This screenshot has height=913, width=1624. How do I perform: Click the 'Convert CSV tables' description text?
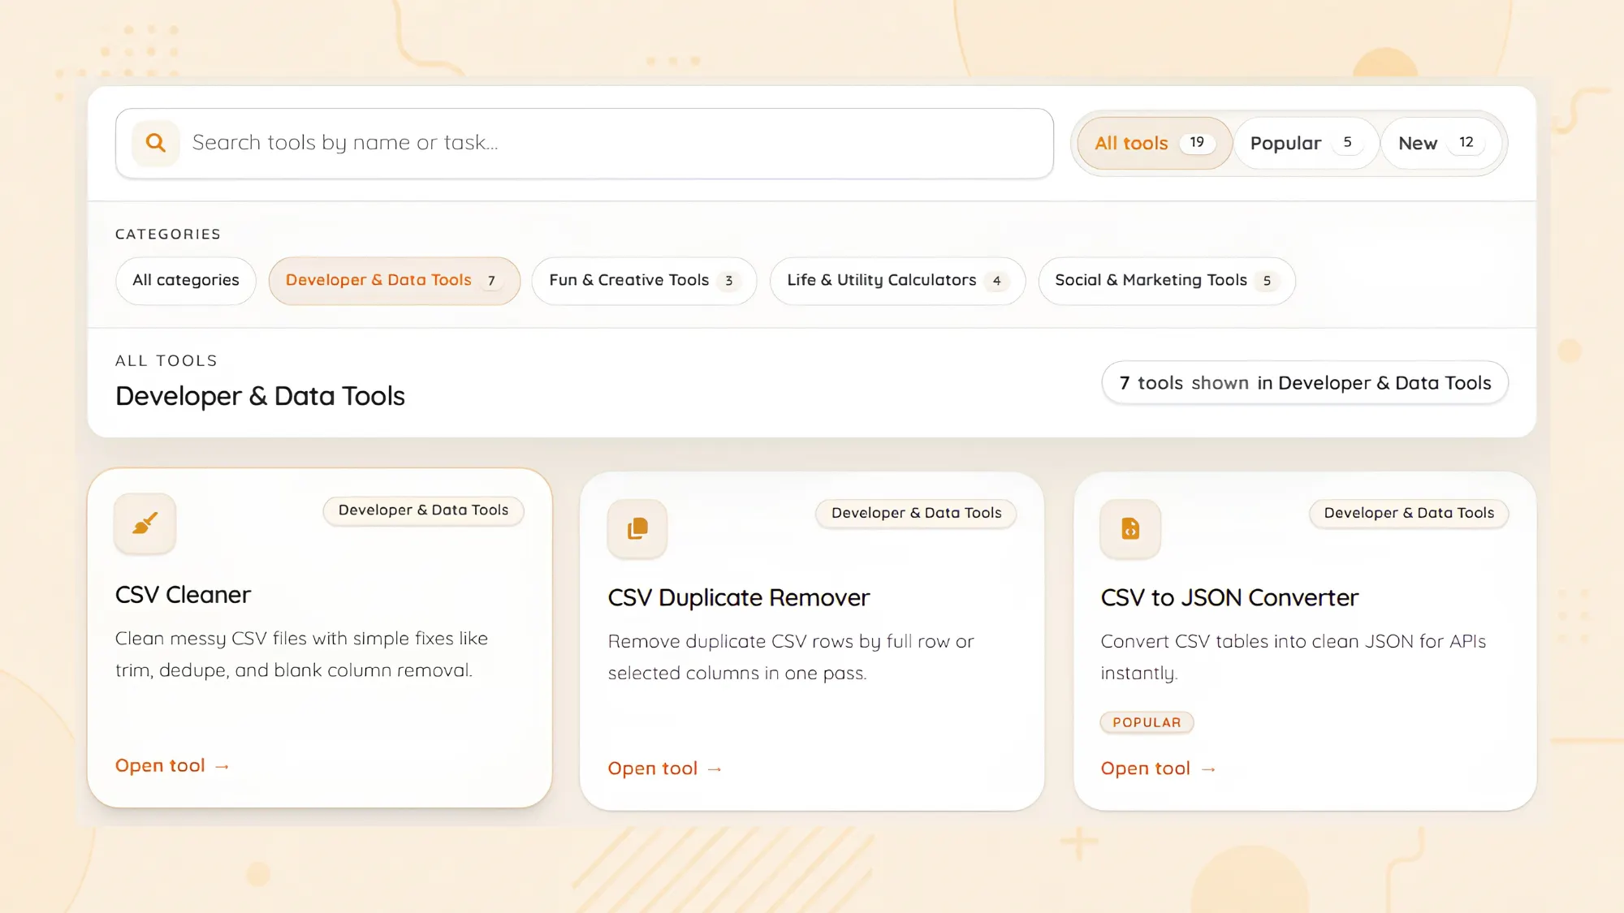point(1294,657)
